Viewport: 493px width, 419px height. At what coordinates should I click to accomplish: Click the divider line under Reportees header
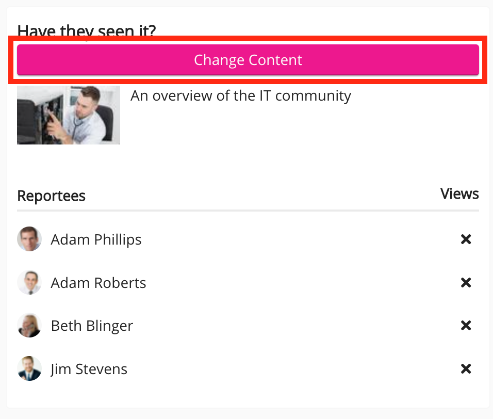[248, 211]
